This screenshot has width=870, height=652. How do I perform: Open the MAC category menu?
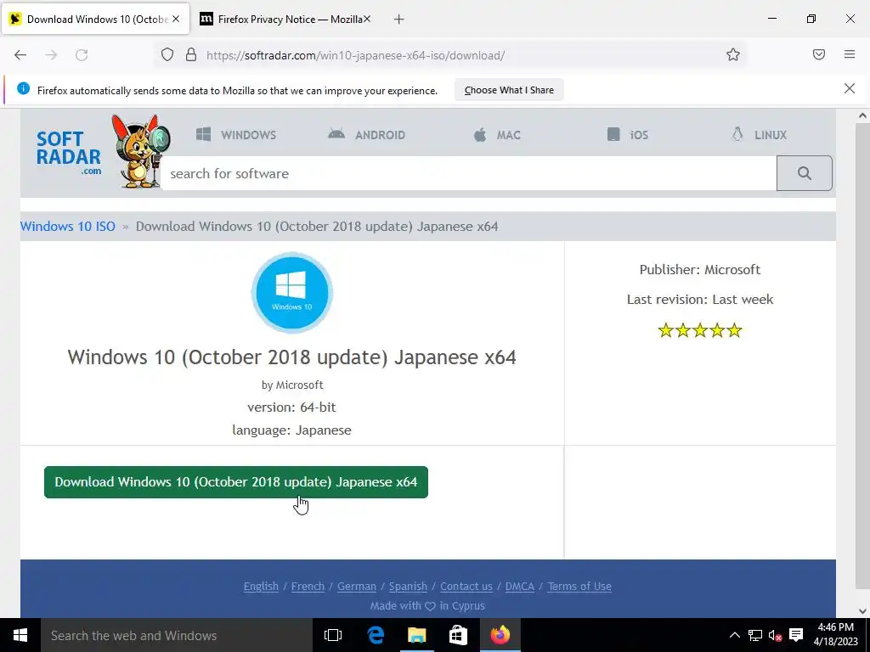point(497,135)
